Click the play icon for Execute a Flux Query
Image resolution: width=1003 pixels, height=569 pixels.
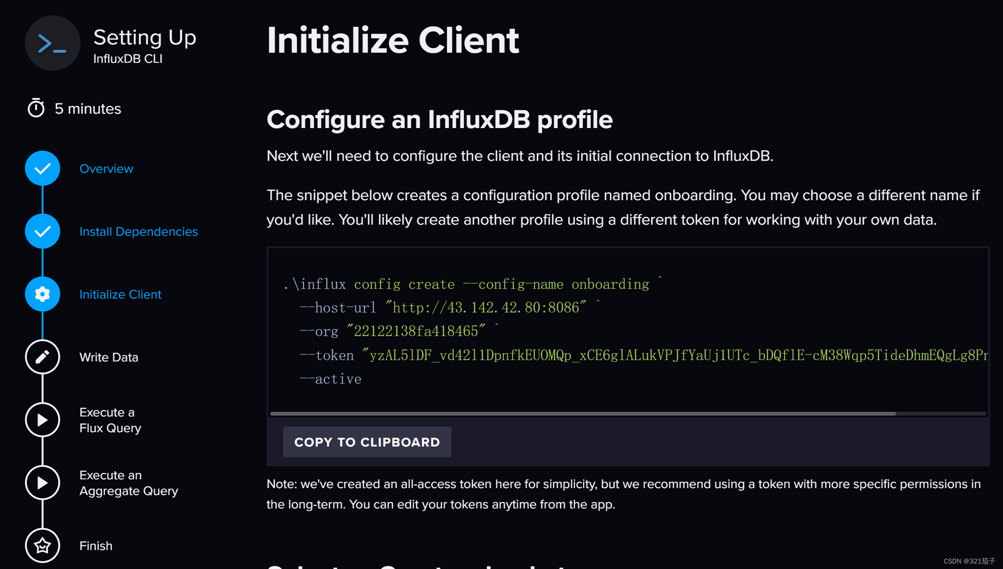click(42, 420)
